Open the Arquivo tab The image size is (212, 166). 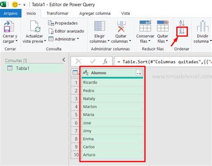click(11, 13)
